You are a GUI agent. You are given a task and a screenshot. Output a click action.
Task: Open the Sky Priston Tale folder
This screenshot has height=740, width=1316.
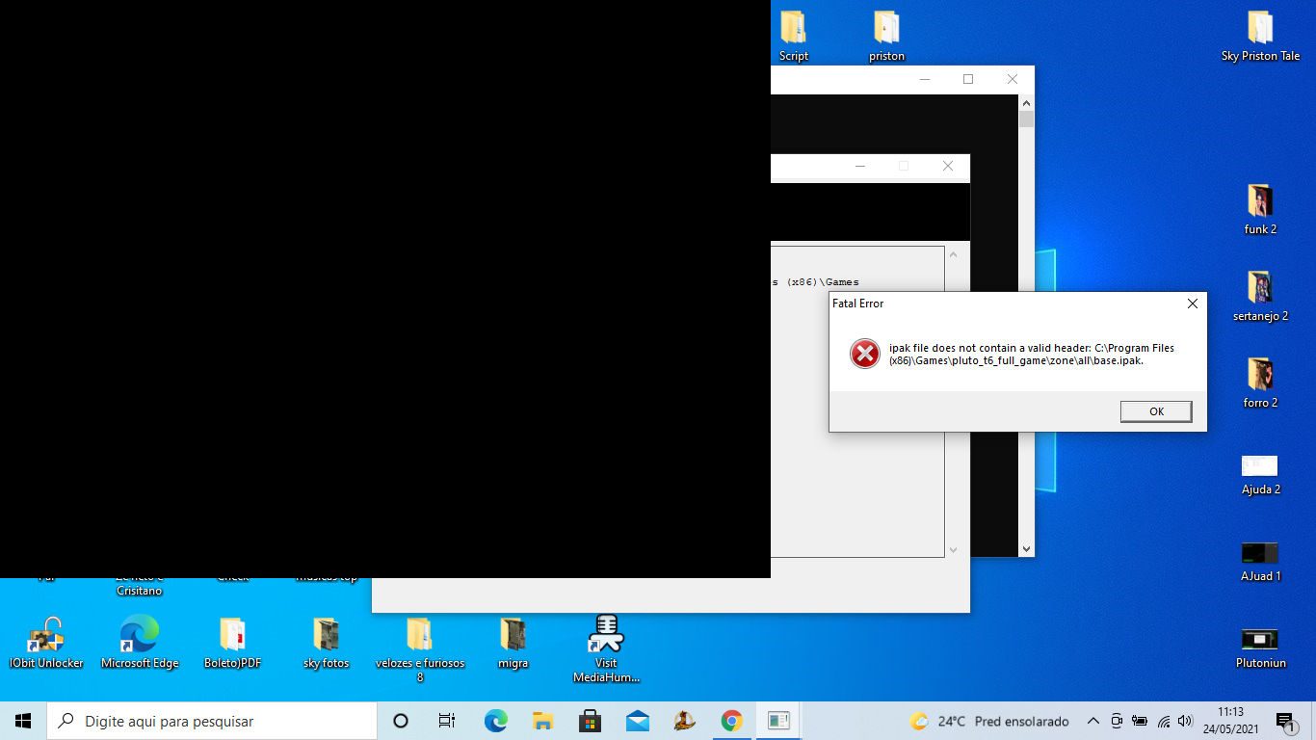tap(1260, 36)
